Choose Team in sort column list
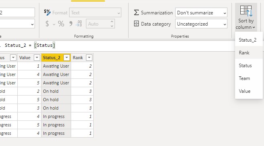The width and height of the screenshot is (264, 146). click(249, 78)
